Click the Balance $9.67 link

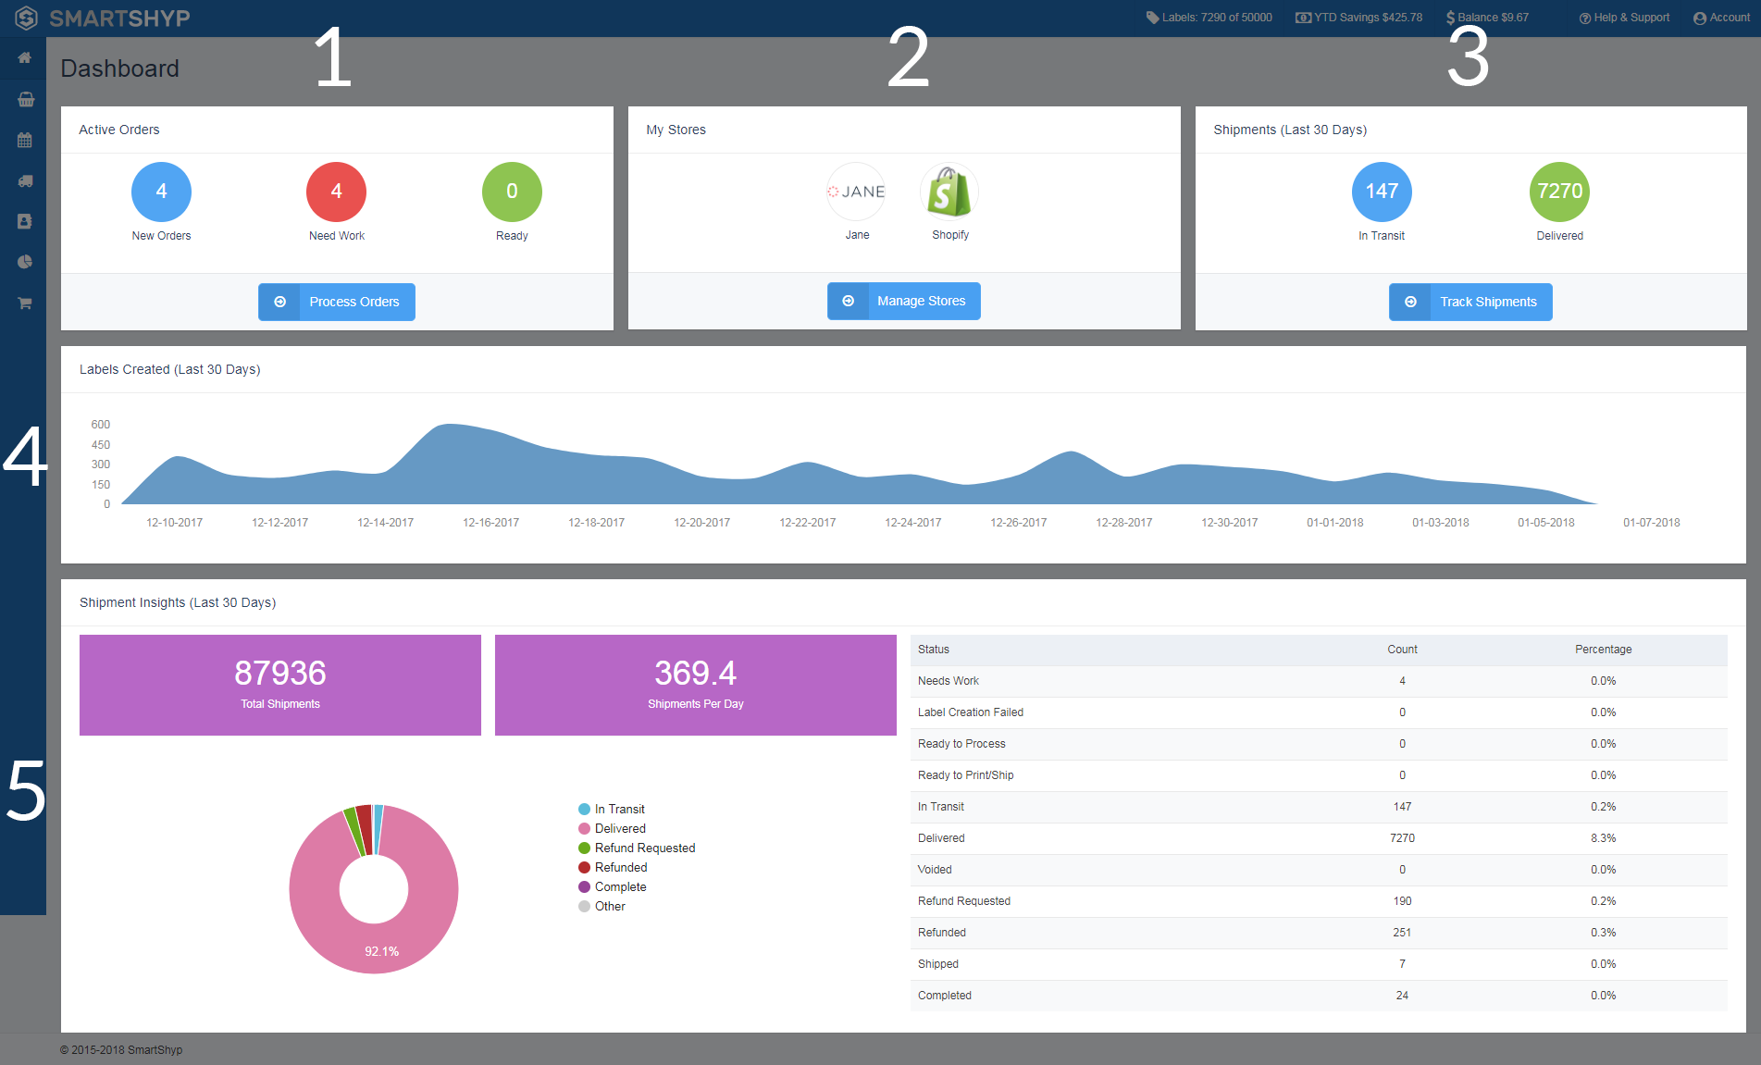point(1487,18)
